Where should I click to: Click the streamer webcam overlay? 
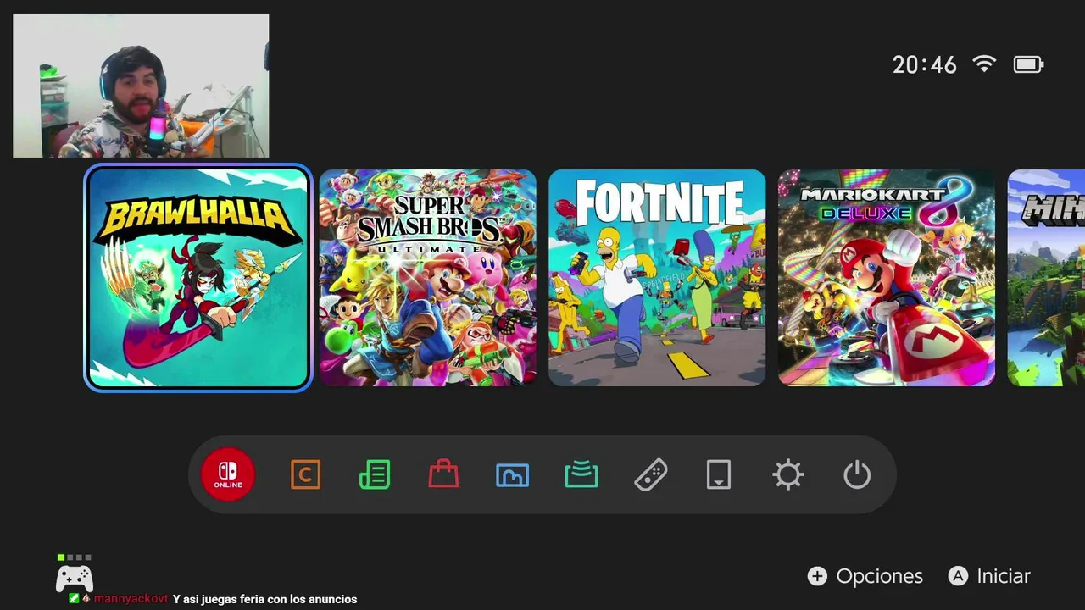coord(141,86)
